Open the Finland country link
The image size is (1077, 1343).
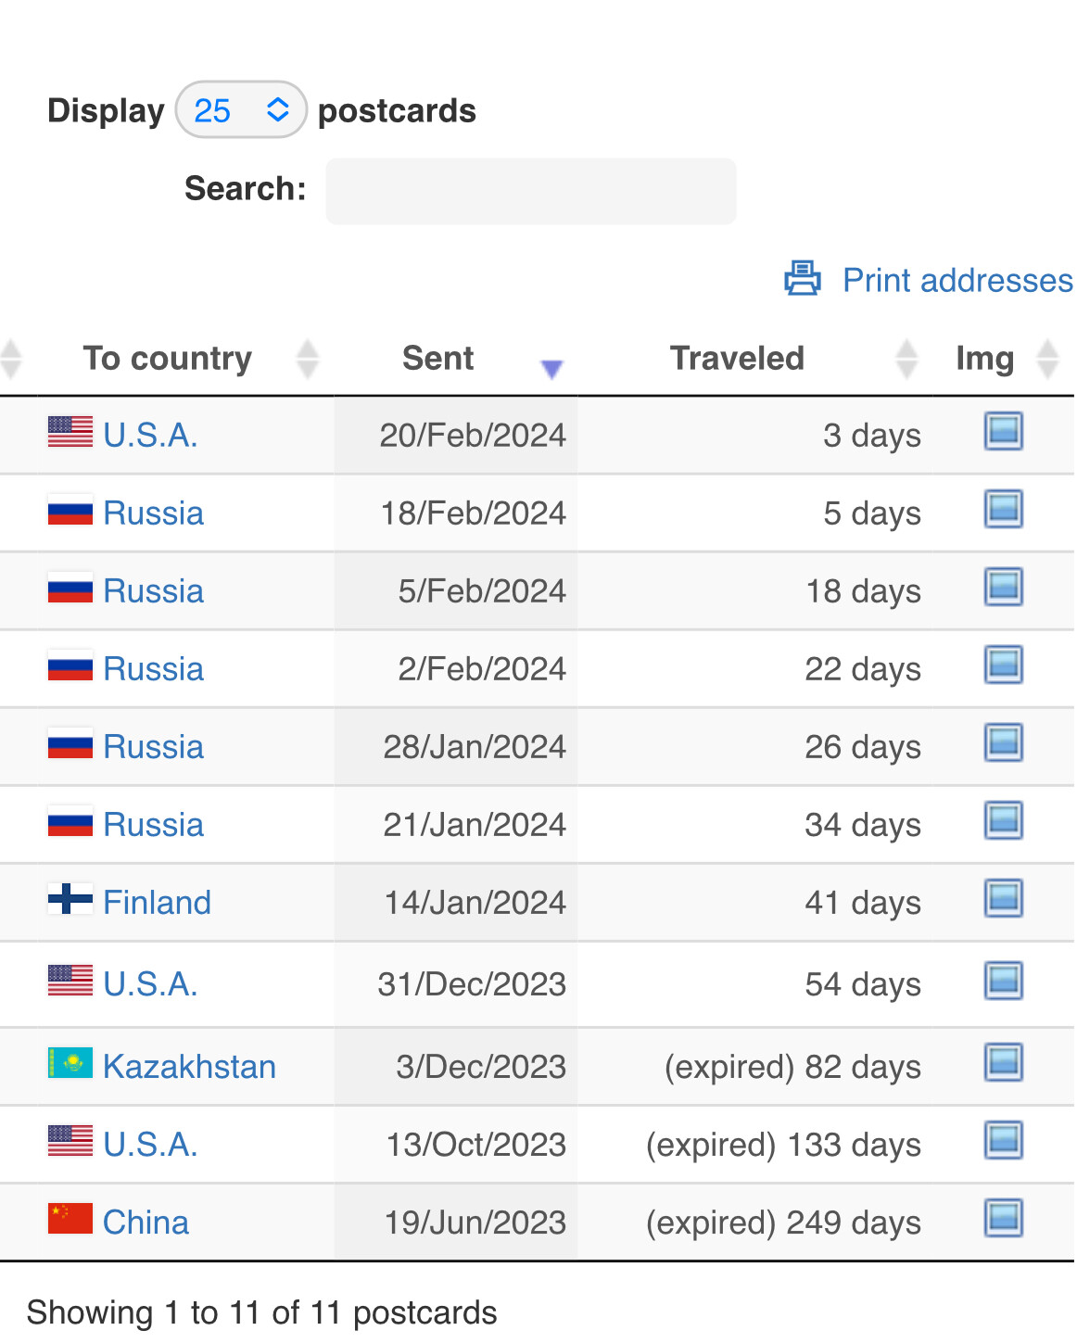(x=157, y=902)
